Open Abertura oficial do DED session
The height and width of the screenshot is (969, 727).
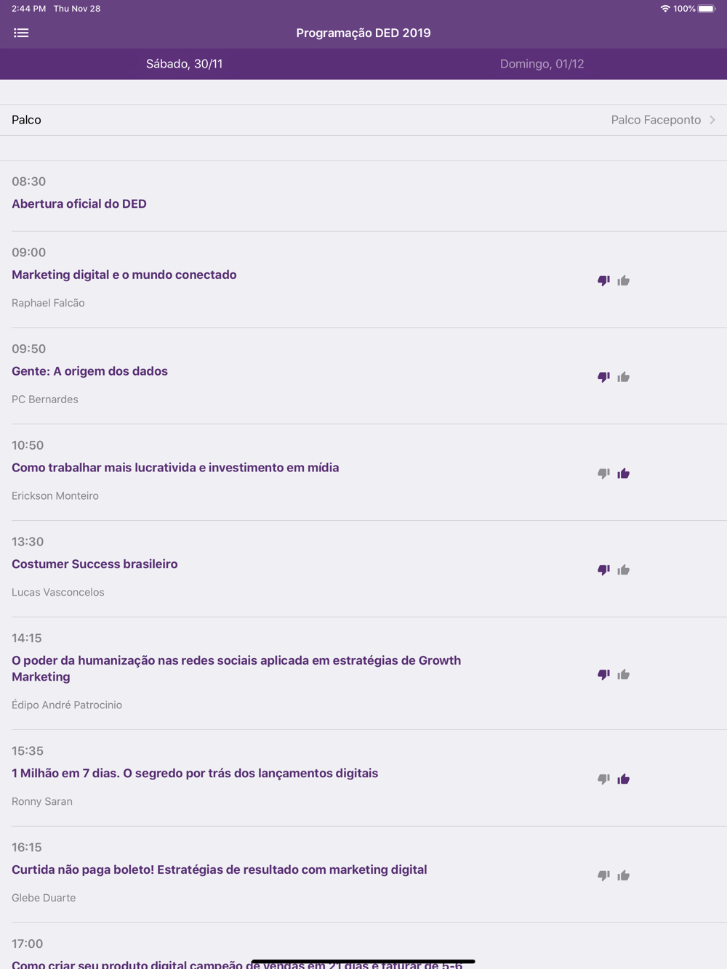point(79,204)
